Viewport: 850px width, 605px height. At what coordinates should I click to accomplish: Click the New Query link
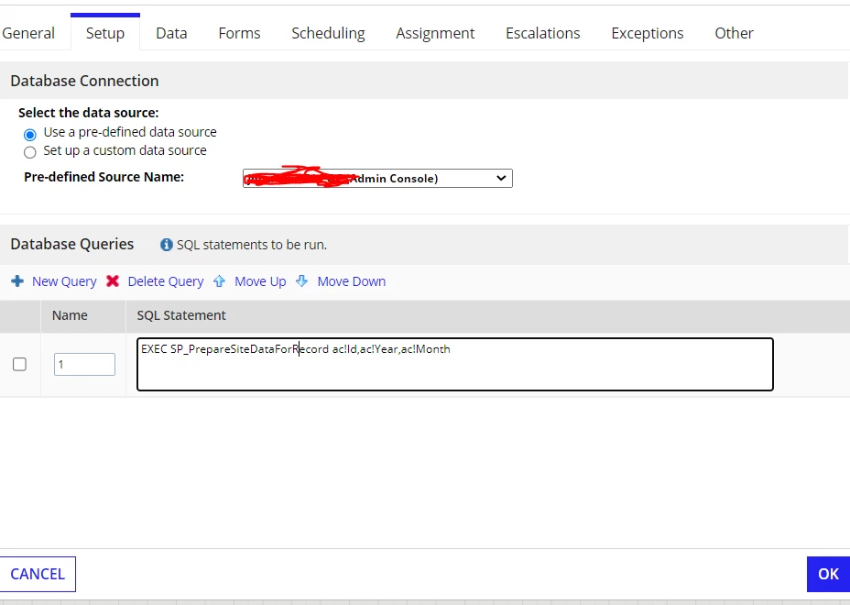click(64, 281)
